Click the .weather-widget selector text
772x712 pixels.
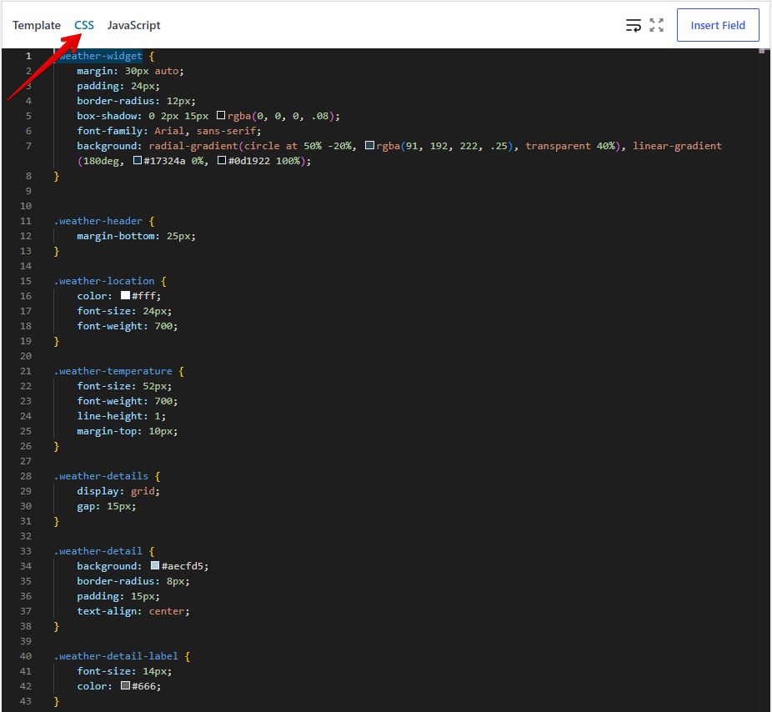98,56
